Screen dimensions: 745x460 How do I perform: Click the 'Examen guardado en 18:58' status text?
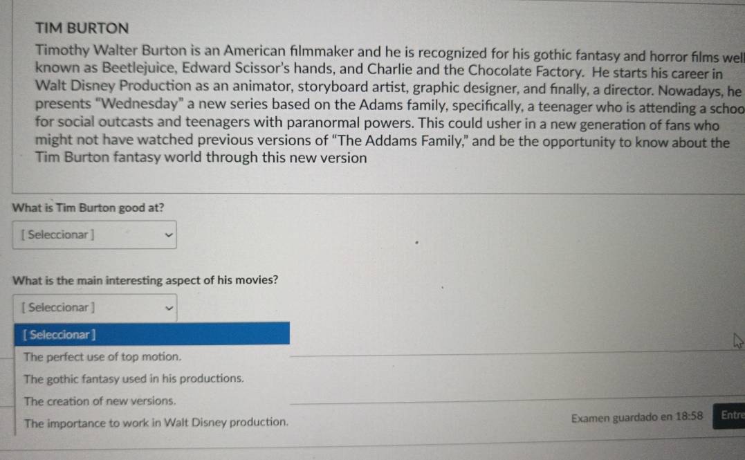[x=637, y=416]
